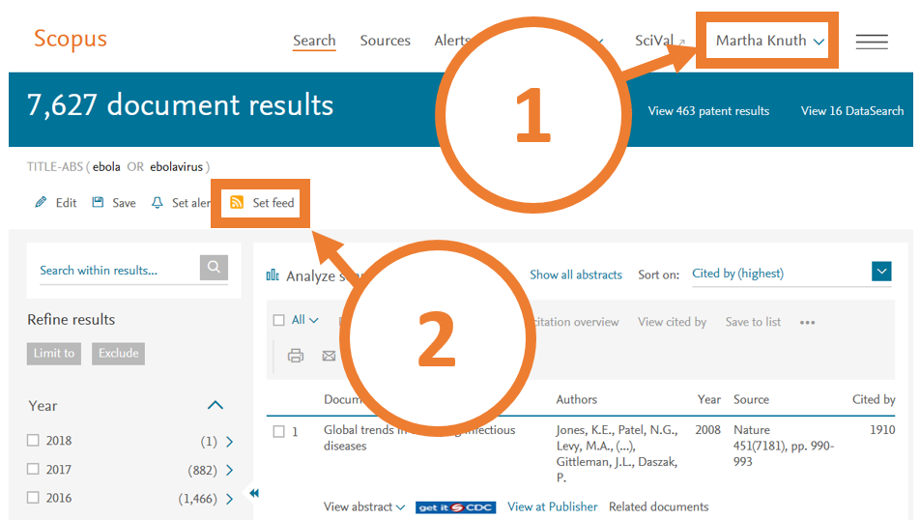920x520 pixels.
Task: Open Global trends article title
Action: (419, 438)
